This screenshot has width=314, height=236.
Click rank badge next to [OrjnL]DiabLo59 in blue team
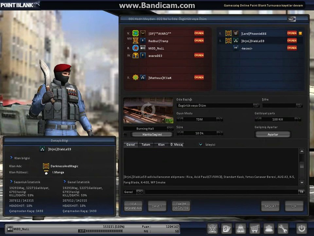(x=236, y=41)
